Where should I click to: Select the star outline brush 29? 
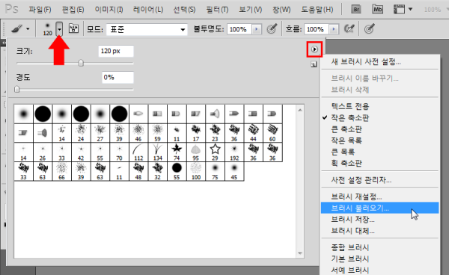point(215,152)
